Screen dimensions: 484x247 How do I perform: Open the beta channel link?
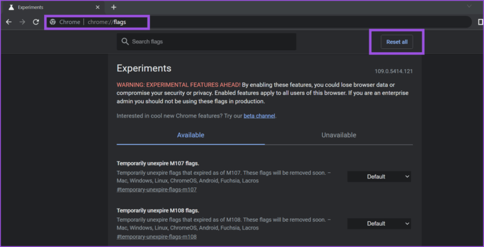pos(259,116)
